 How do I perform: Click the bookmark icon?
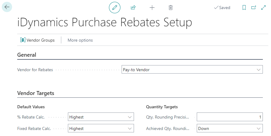244,8
